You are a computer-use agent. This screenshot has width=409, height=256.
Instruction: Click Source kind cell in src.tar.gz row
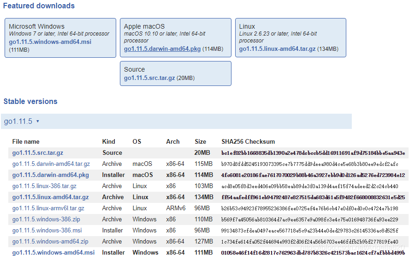(x=112, y=152)
